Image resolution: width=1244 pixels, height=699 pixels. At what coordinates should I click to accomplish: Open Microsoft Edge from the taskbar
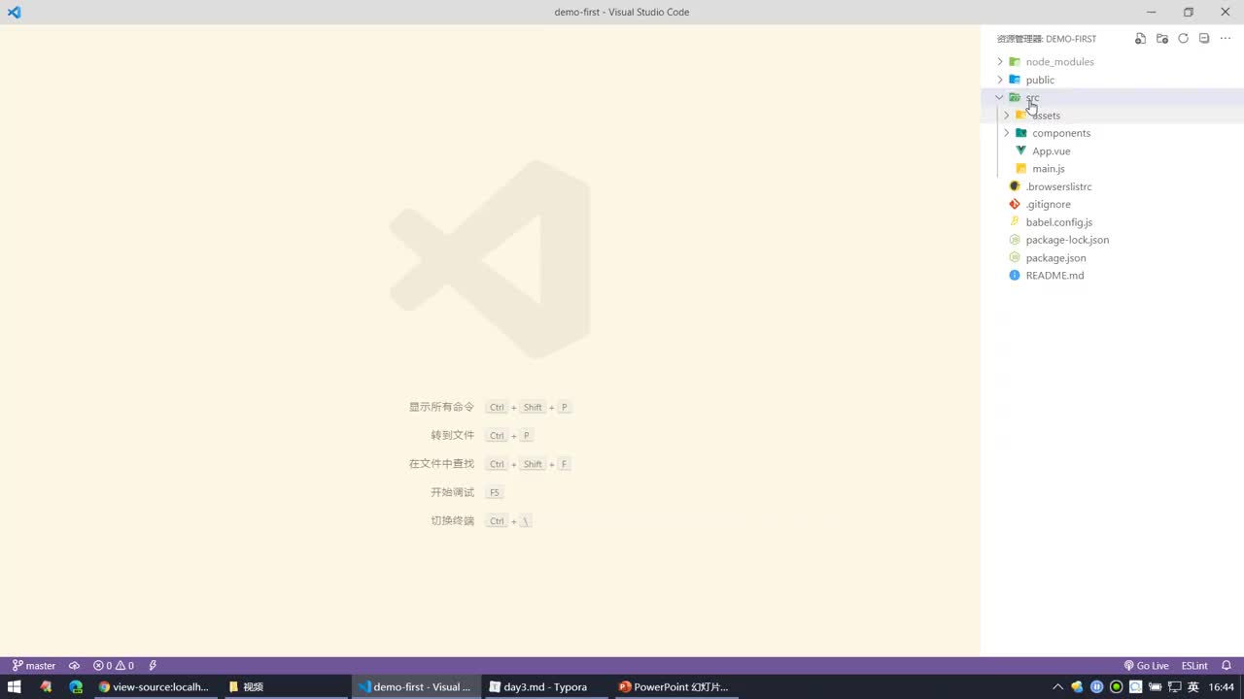(x=76, y=687)
